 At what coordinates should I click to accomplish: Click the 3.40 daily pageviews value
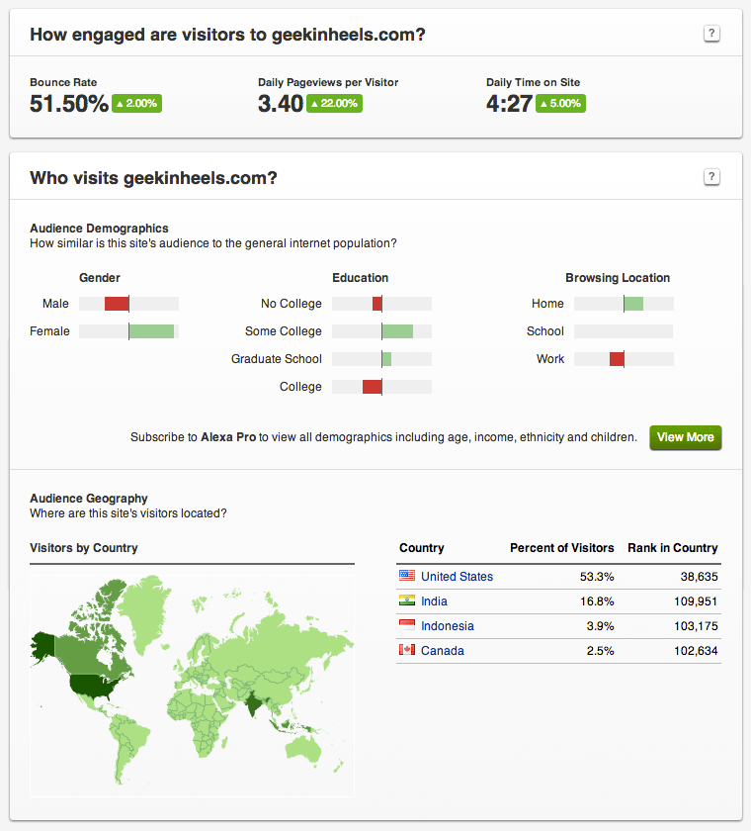click(x=281, y=103)
